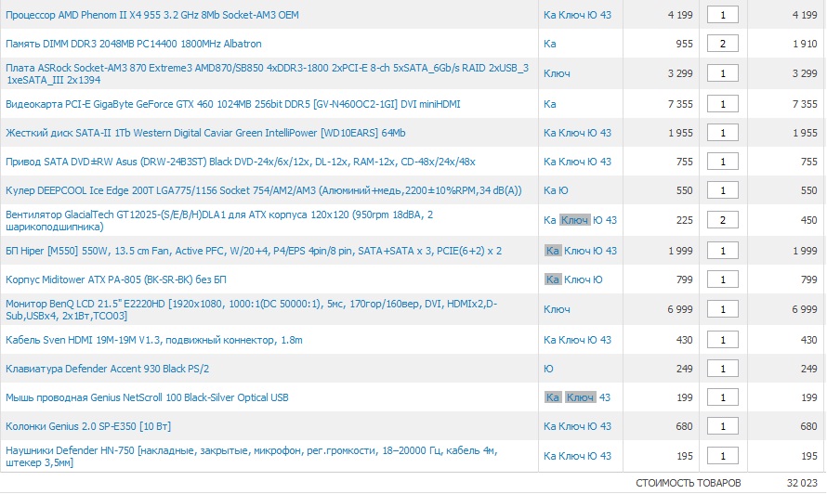827x494 pixels.
Task: Click the 'СТОИМОСТЬ ТОВАРОВ' label
Action: pos(689,483)
